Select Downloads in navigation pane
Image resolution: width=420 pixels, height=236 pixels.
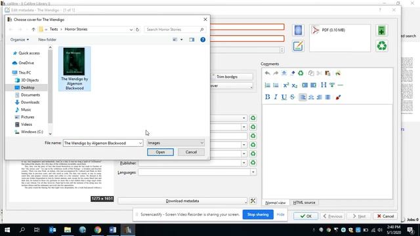tap(30, 102)
